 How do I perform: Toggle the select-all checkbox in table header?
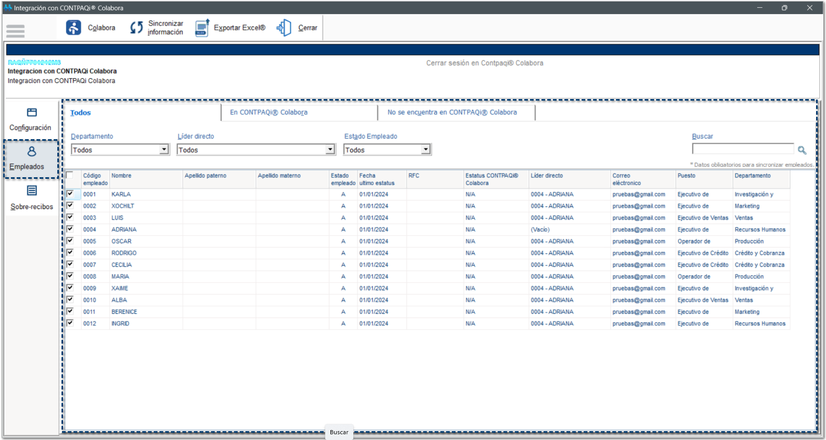click(x=70, y=175)
